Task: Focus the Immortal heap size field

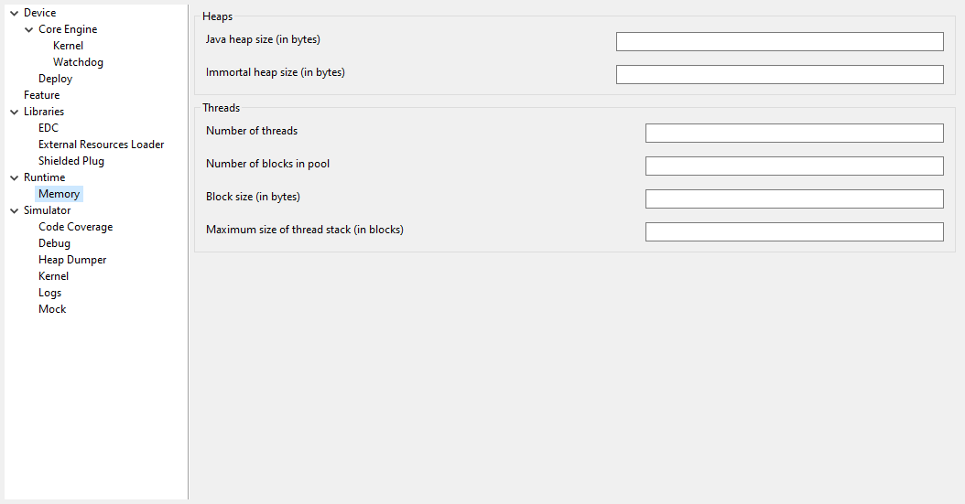Action: click(779, 75)
